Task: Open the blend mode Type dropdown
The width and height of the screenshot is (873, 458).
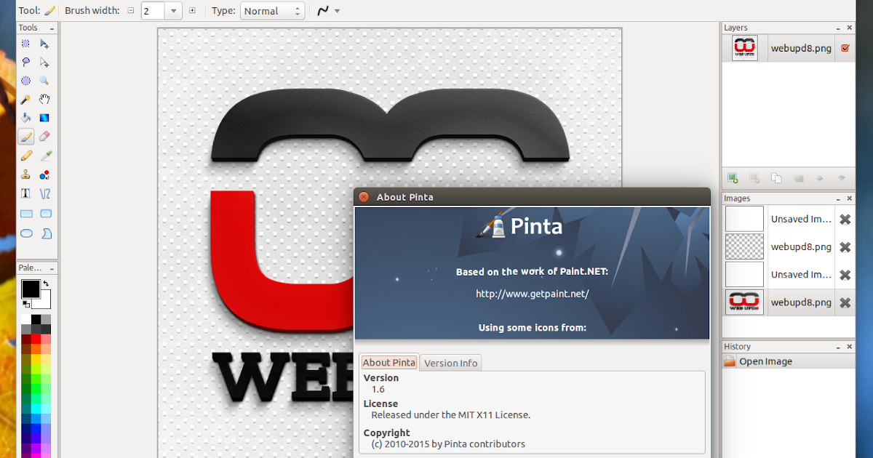Action: click(x=272, y=10)
